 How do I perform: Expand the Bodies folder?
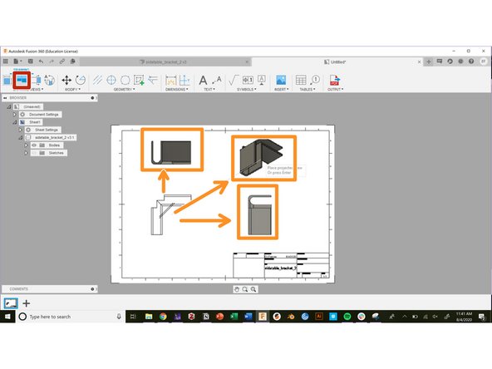[x=26, y=145]
